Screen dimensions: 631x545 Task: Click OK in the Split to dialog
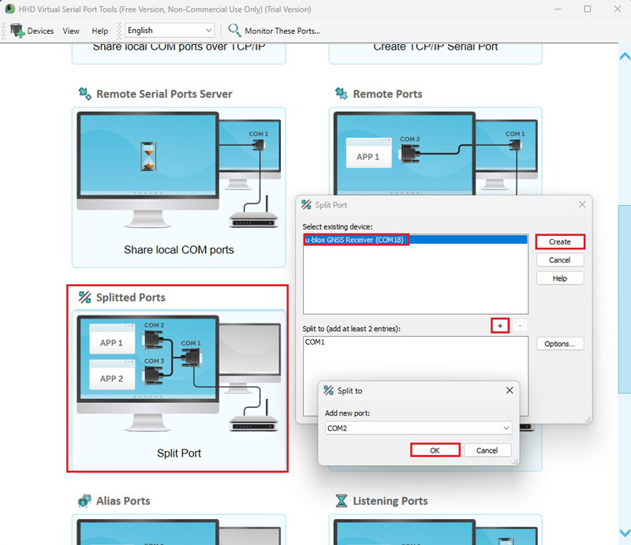coord(435,450)
